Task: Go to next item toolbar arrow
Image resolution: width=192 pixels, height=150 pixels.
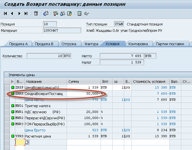Action: (x=19, y=13)
